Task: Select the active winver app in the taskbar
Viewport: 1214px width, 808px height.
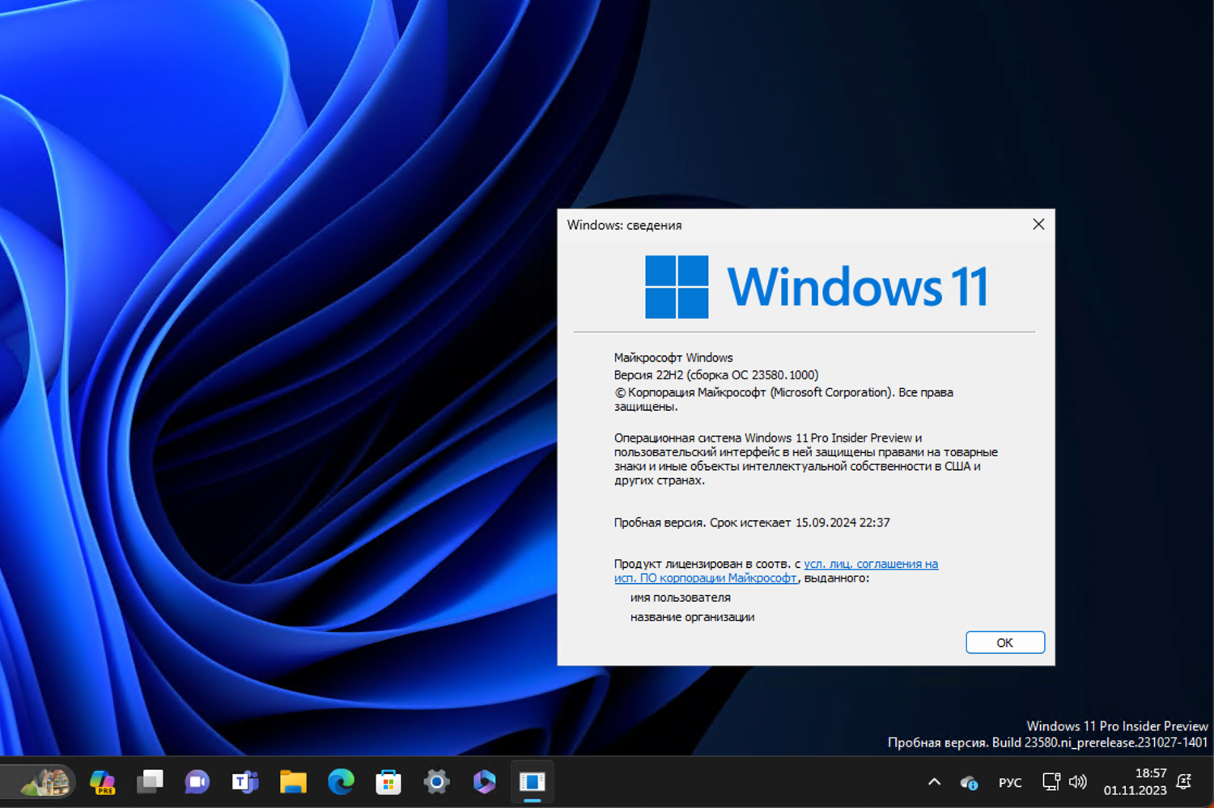Action: pyautogui.click(x=532, y=782)
